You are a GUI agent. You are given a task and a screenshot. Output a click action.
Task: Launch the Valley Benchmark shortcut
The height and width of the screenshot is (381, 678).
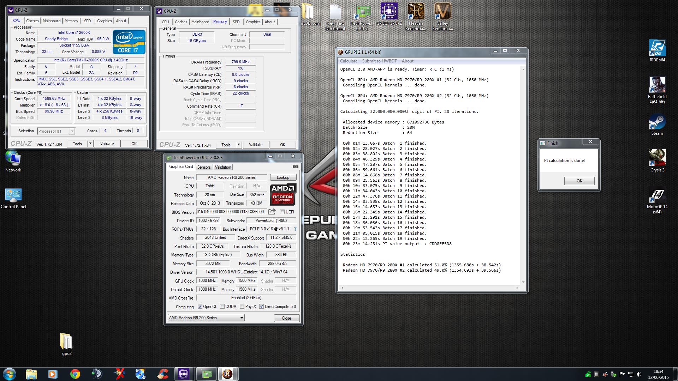click(x=442, y=16)
